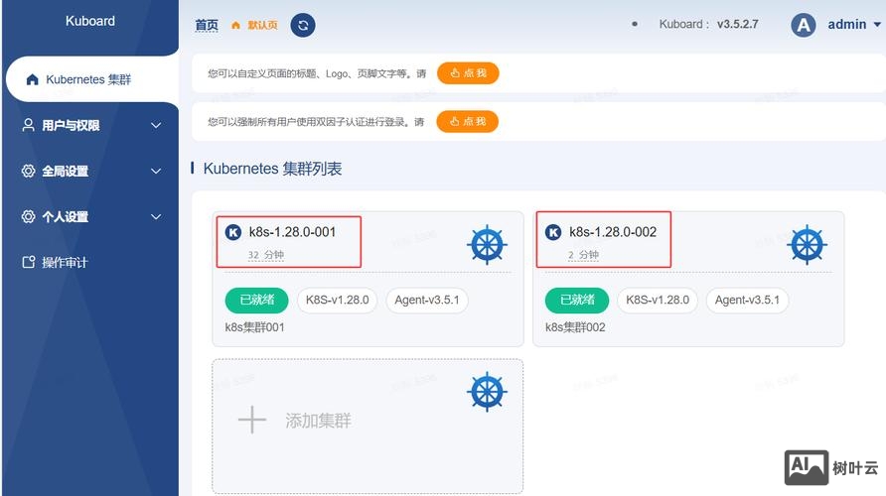Click the gear icon of 全局设置
The width and height of the screenshot is (886, 496).
click(28, 171)
